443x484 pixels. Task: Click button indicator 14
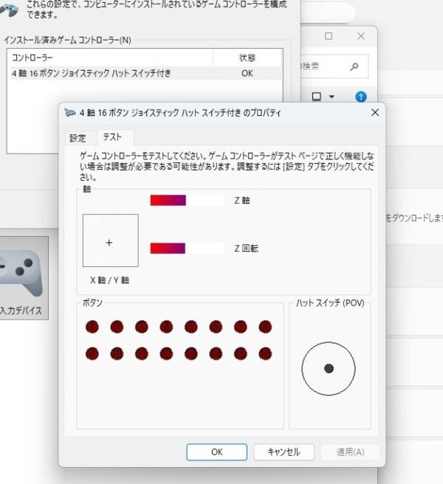[216, 353]
